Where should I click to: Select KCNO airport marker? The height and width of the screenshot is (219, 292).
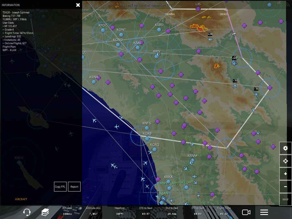118,45
